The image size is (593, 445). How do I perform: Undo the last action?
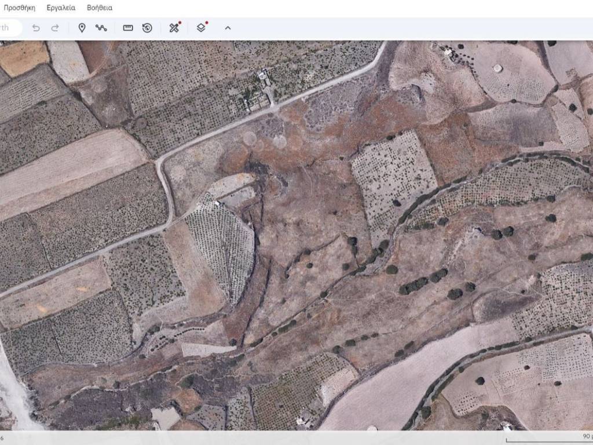coord(36,28)
